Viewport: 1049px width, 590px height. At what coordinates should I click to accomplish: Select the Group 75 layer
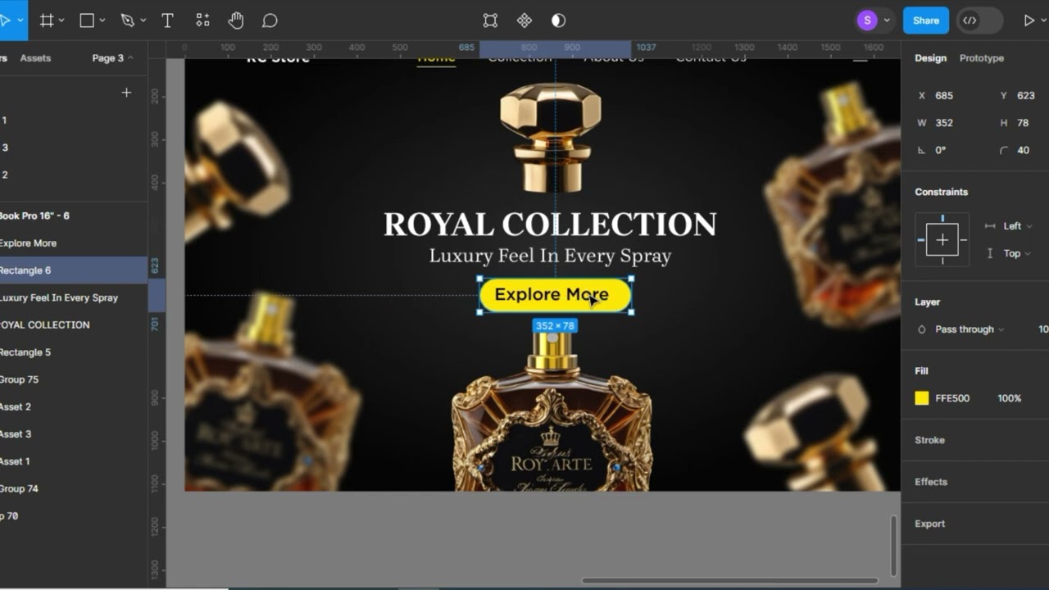(x=74, y=379)
